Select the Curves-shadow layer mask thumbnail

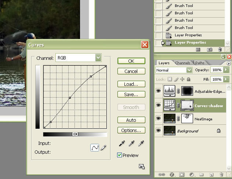click(187, 105)
